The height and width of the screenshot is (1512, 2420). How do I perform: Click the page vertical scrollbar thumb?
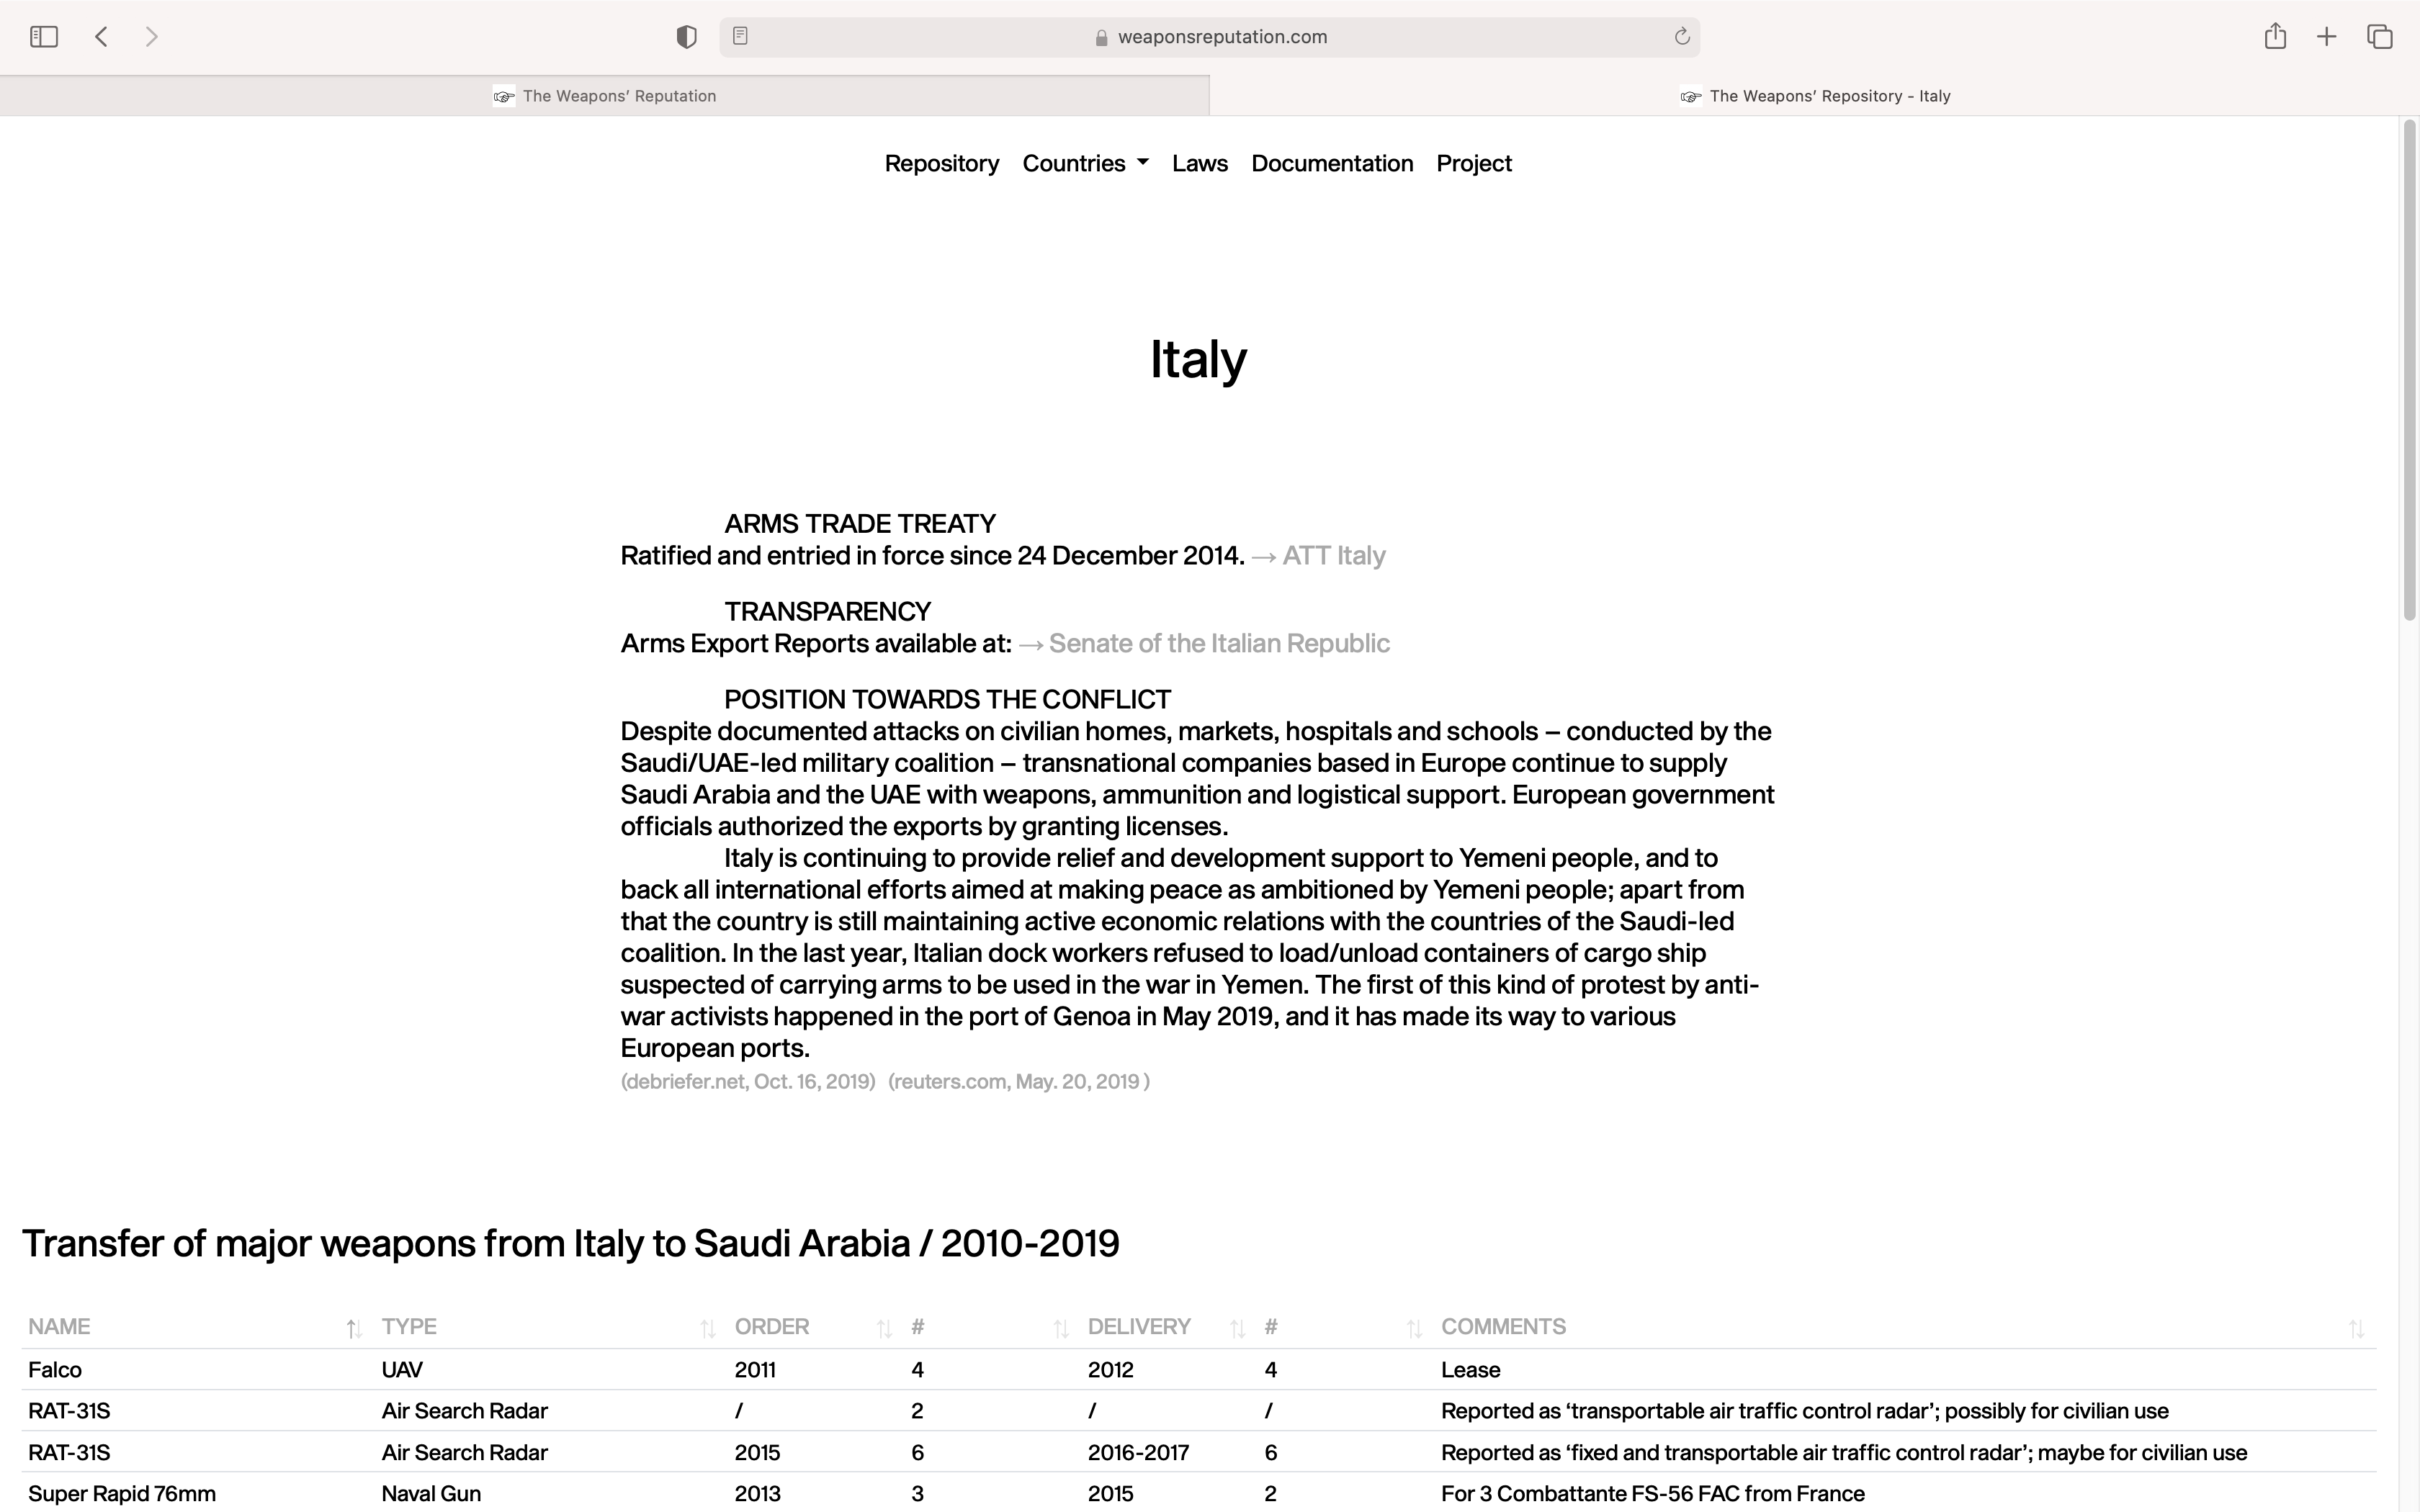(2409, 370)
